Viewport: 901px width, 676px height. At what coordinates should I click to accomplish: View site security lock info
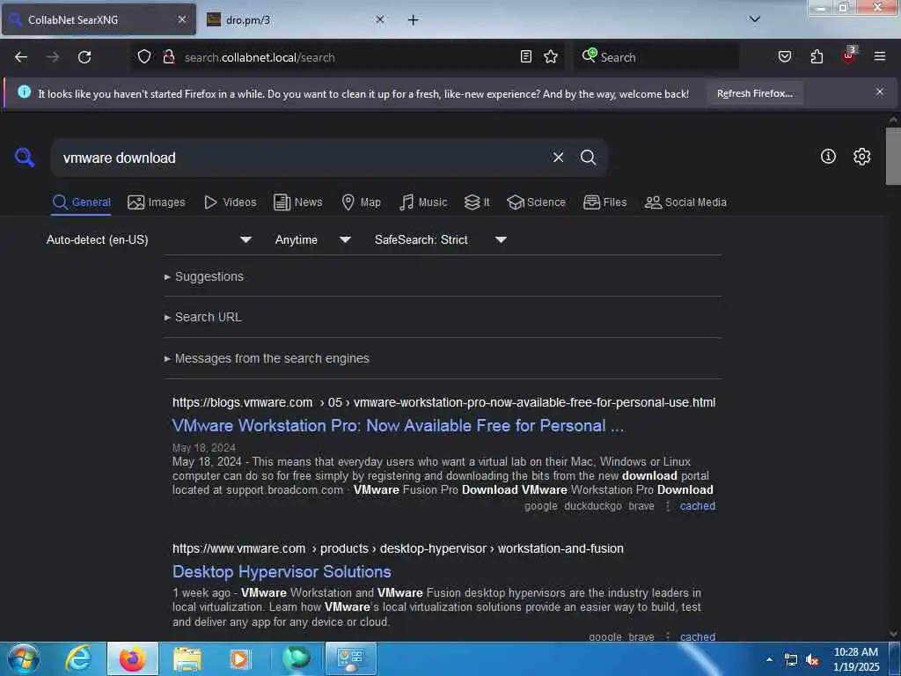(x=168, y=57)
